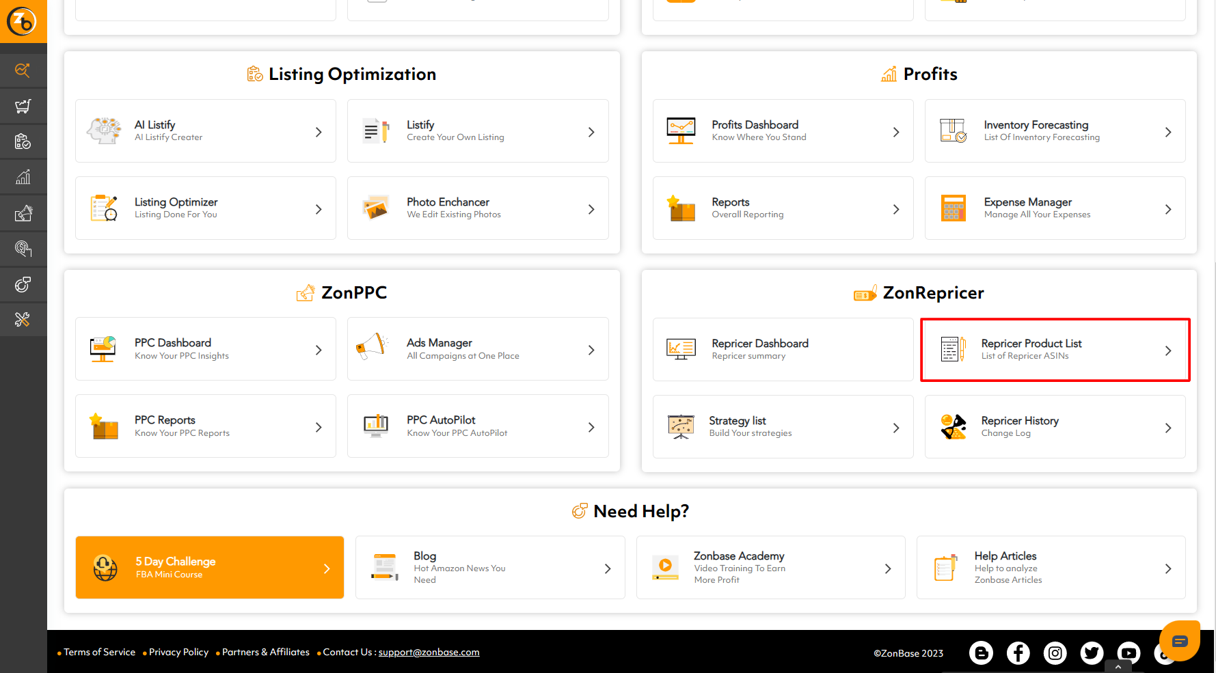
Task: Click the chevron on the Listify card
Action: [591, 132]
